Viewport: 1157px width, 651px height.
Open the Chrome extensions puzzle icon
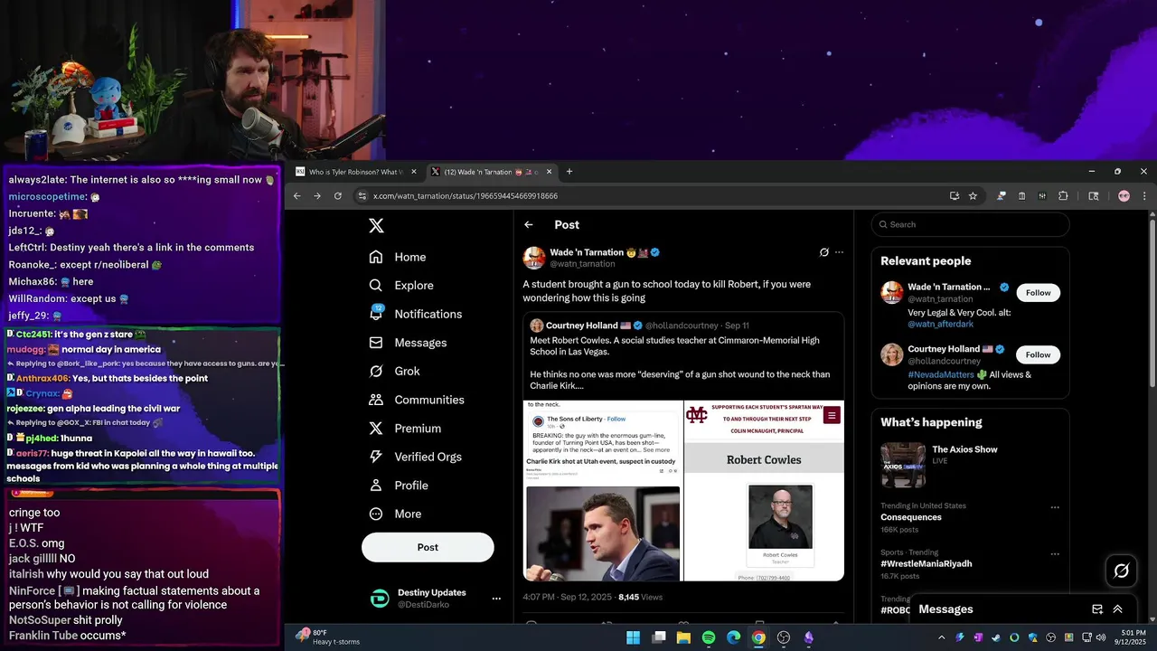pos(1063,195)
